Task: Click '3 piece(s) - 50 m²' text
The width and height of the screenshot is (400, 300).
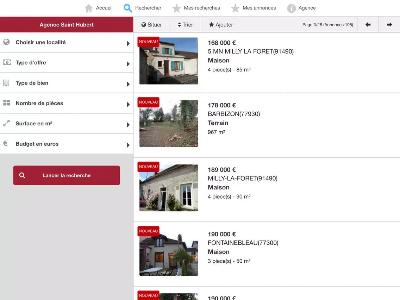Action: click(229, 261)
